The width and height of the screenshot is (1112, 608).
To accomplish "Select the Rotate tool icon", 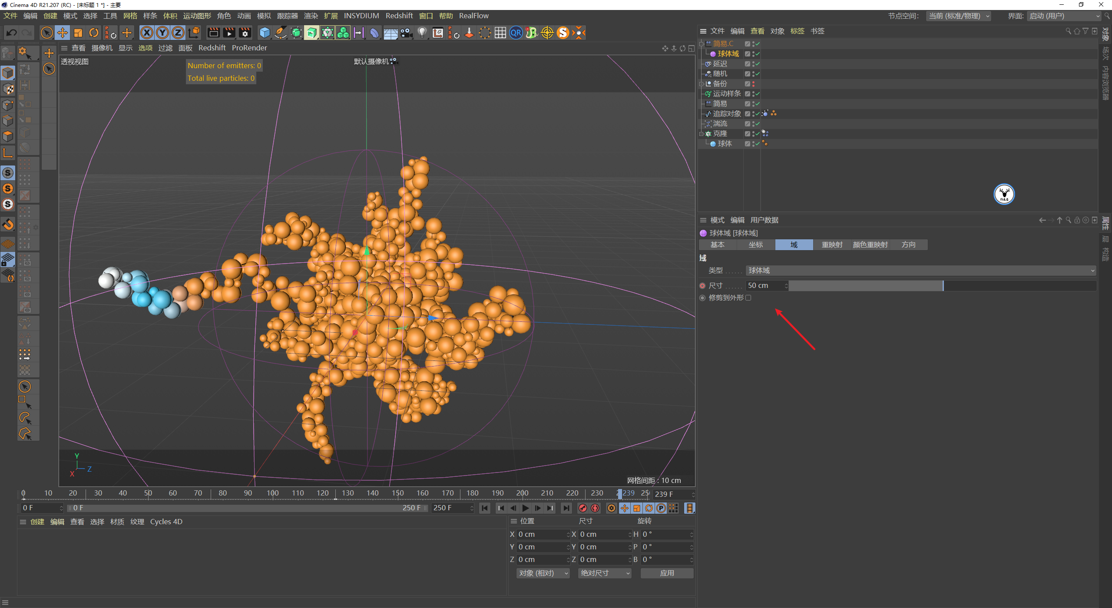I will click(94, 33).
